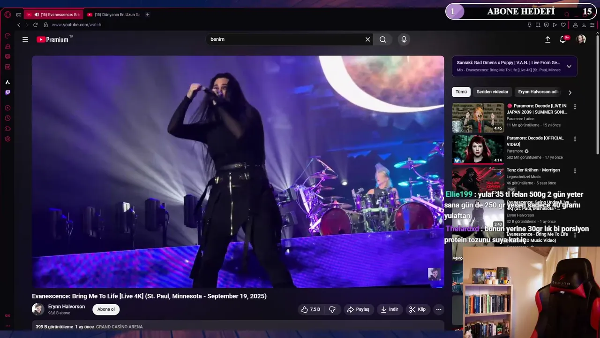
Task: Switch to the Evanescence browser tab
Action: coord(53,15)
